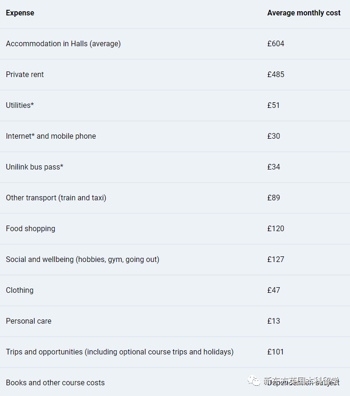Click the £120 food shopping value
The image size is (350, 396).
coord(276,228)
